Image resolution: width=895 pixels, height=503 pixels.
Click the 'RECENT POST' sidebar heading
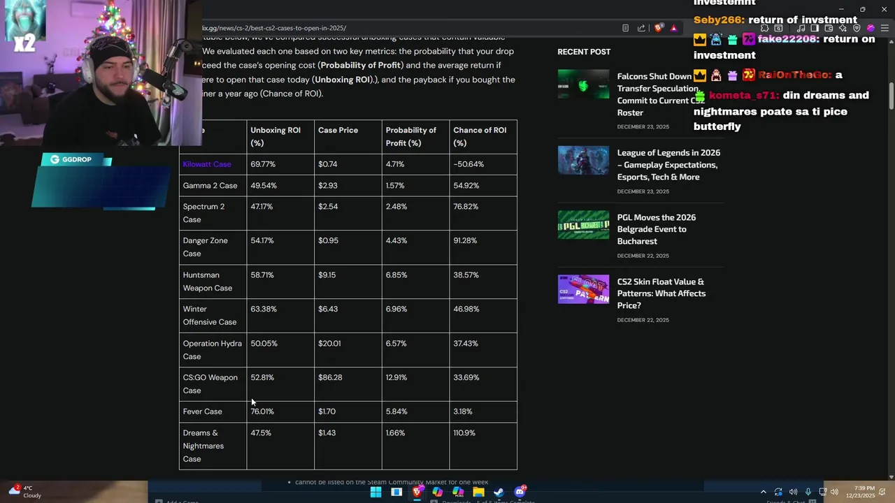pos(584,52)
